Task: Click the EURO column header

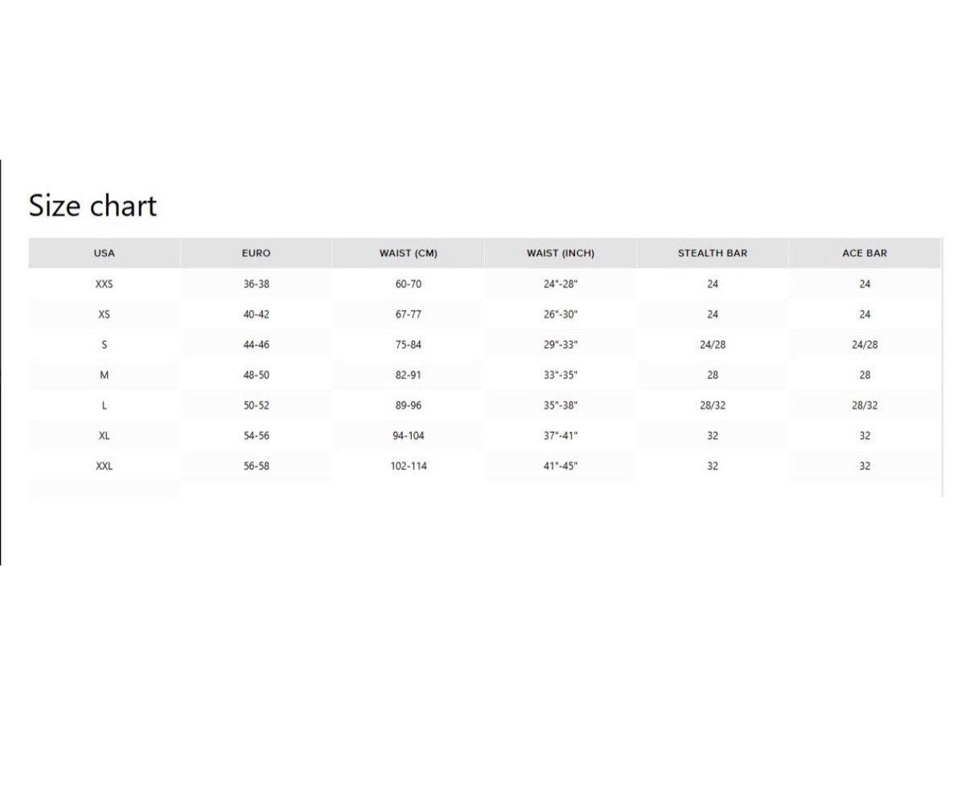Action: point(256,253)
